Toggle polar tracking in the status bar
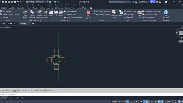 pos(134,102)
